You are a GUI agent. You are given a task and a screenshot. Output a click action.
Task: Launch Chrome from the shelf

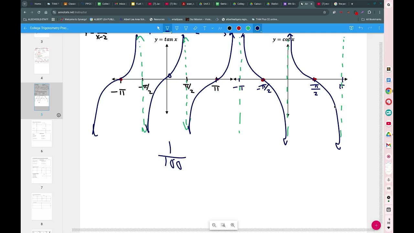click(x=388, y=91)
